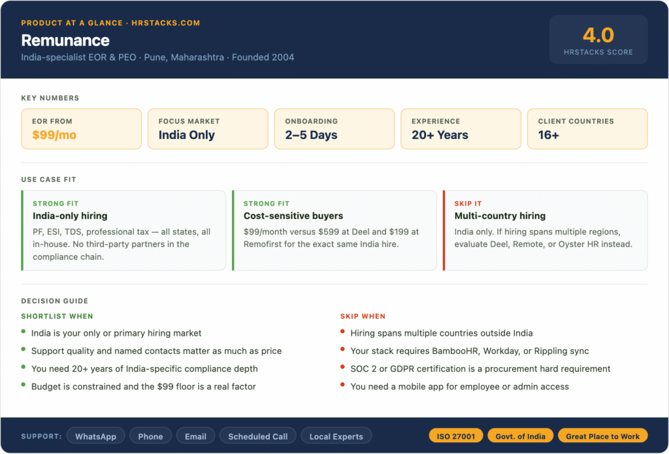669x454 pixels.
Task: Click the Local Experts pill
Action: point(336,436)
